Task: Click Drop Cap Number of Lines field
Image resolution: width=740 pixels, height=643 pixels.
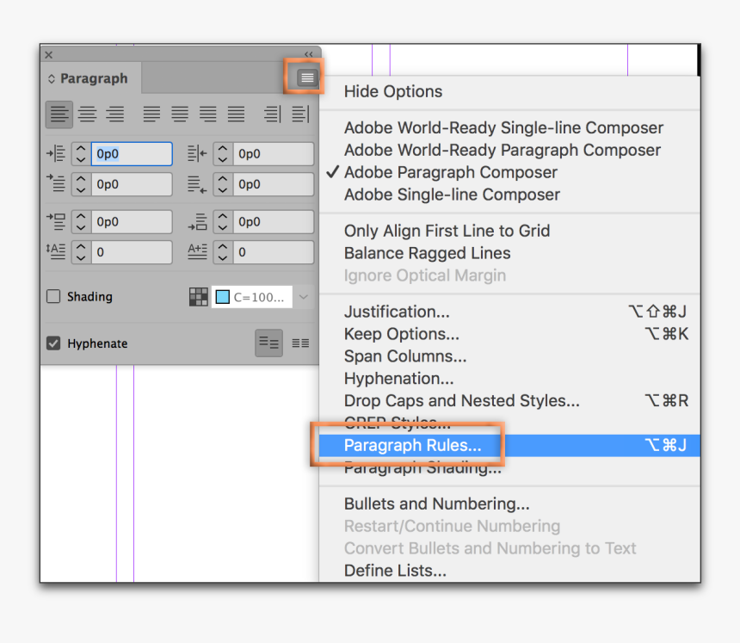Action: (x=132, y=252)
